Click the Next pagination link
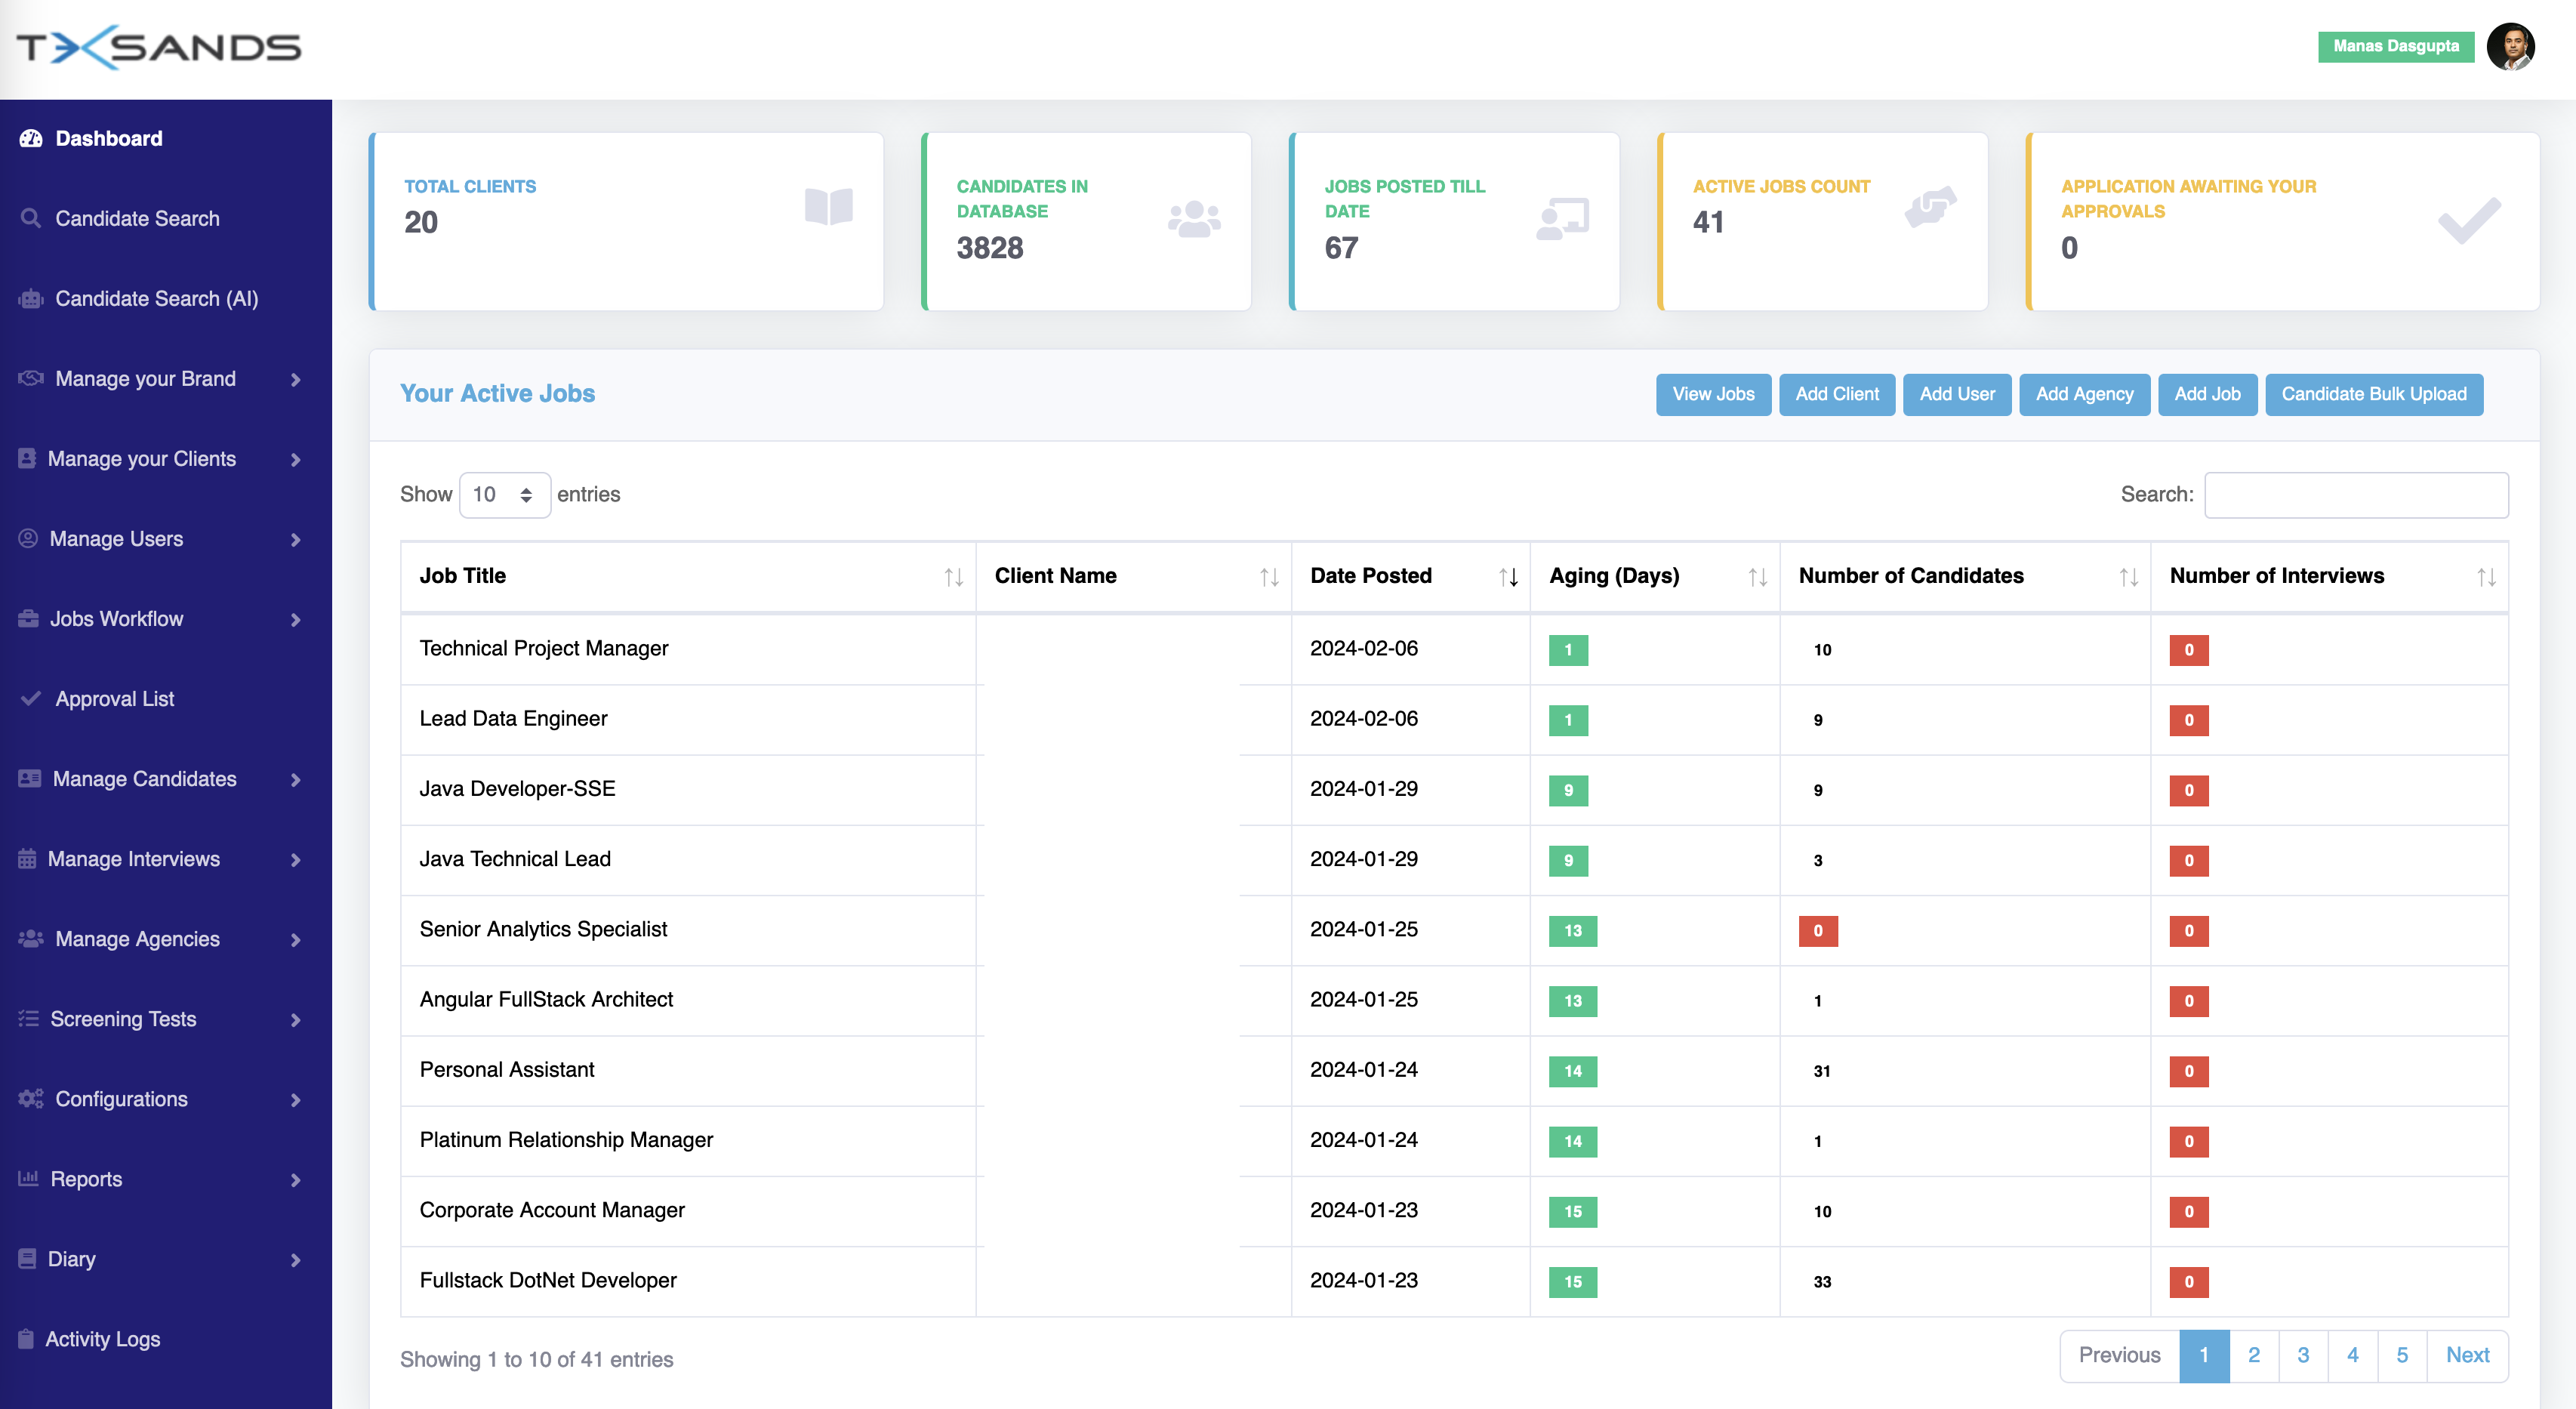Screen dimensions: 2576x1409 pyautogui.click(x=2467, y=1355)
